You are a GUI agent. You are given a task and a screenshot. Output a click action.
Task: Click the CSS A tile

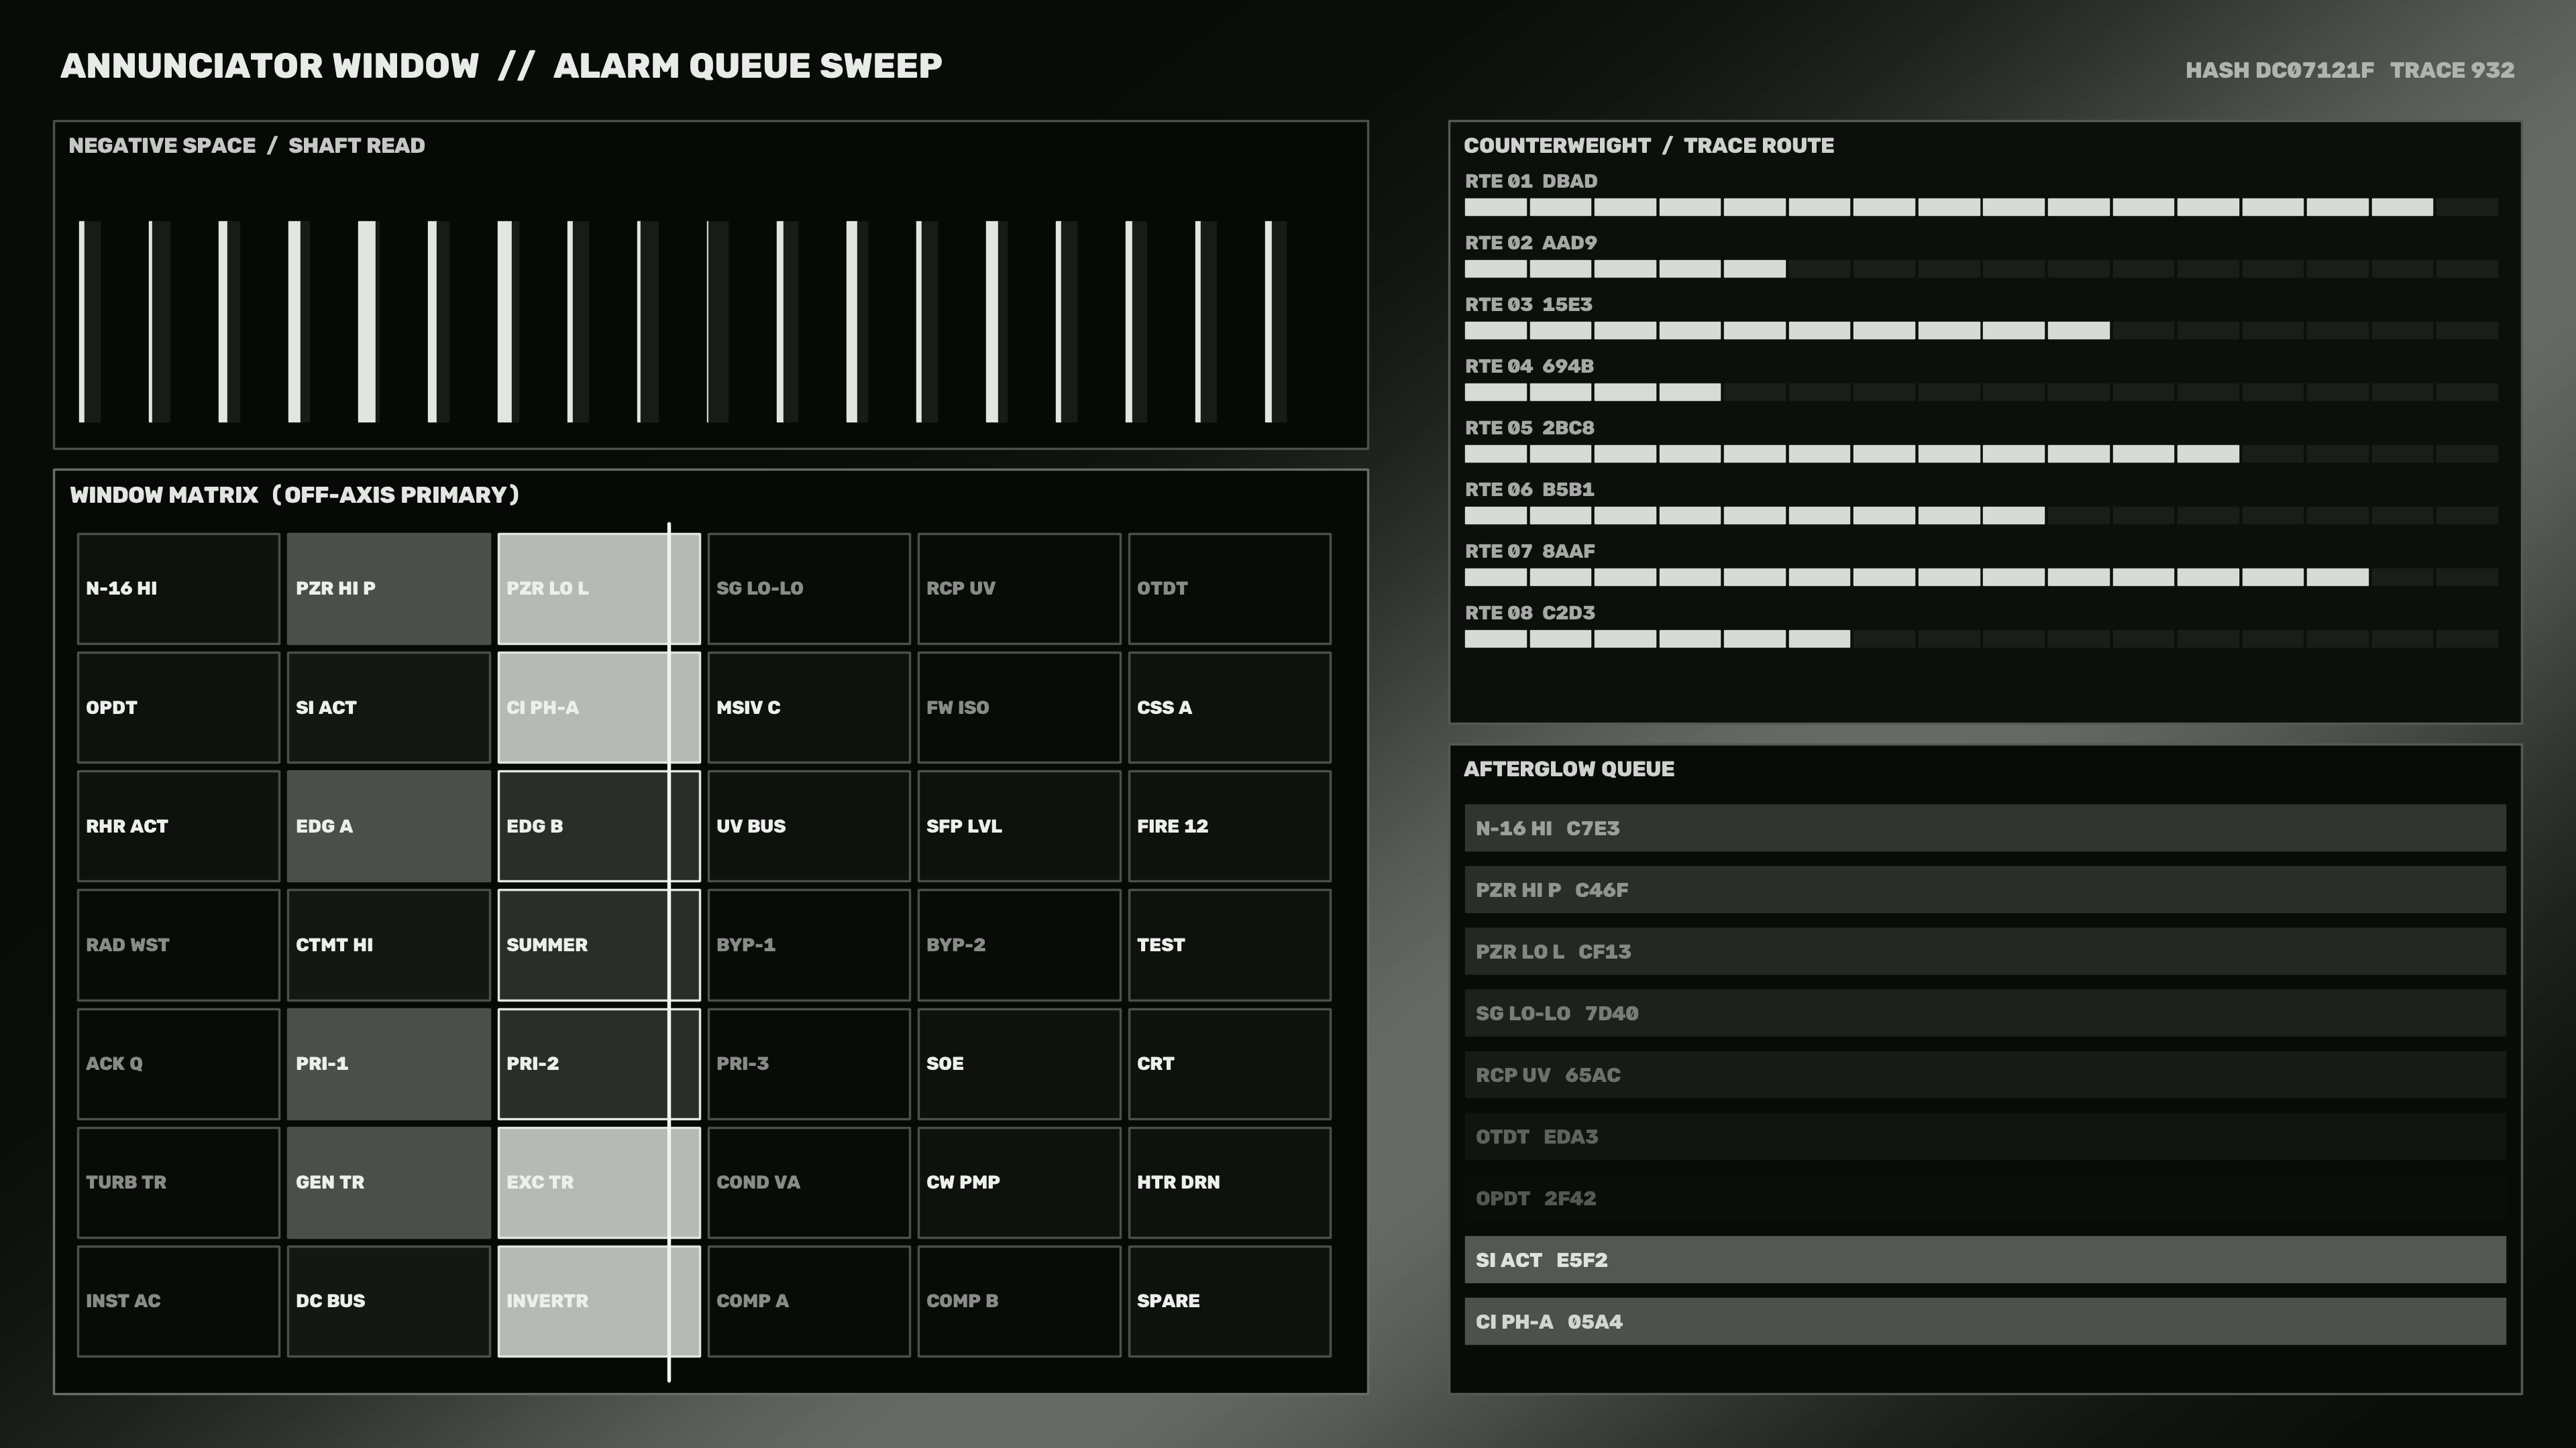click(1230, 707)
